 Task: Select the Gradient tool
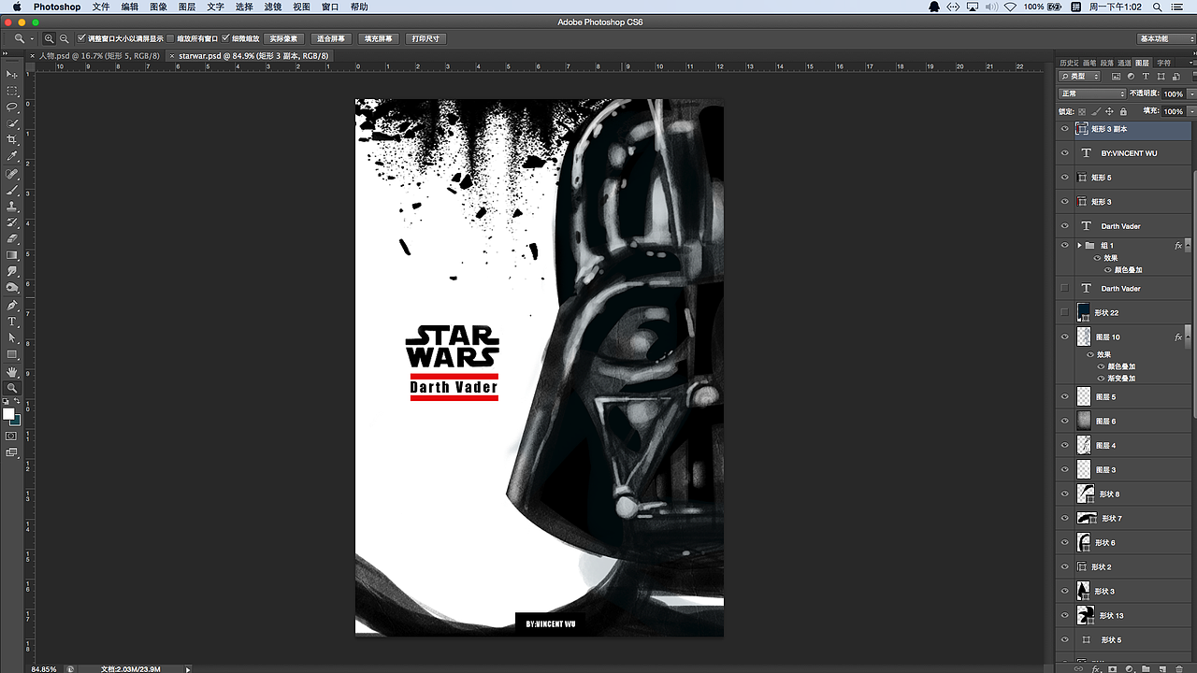click(x=12, y=255)
